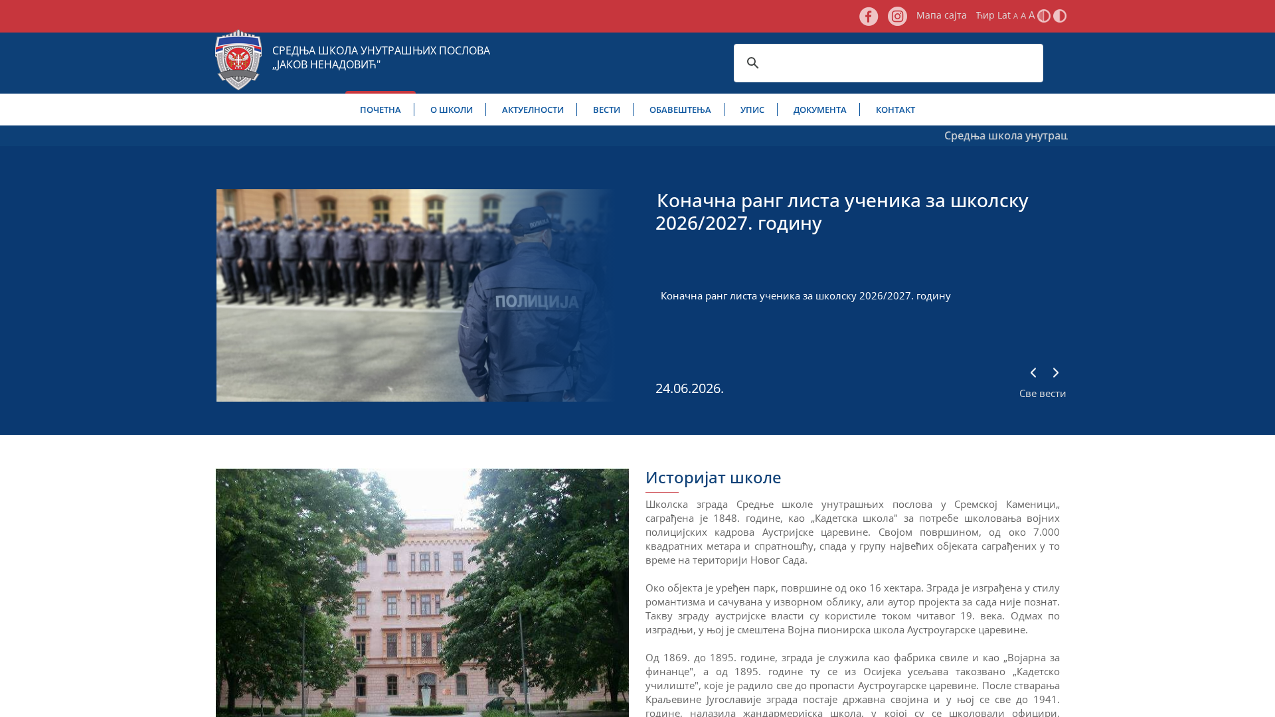1275x717 pixels.
Task: Click the school building photo
Action: 422,593
